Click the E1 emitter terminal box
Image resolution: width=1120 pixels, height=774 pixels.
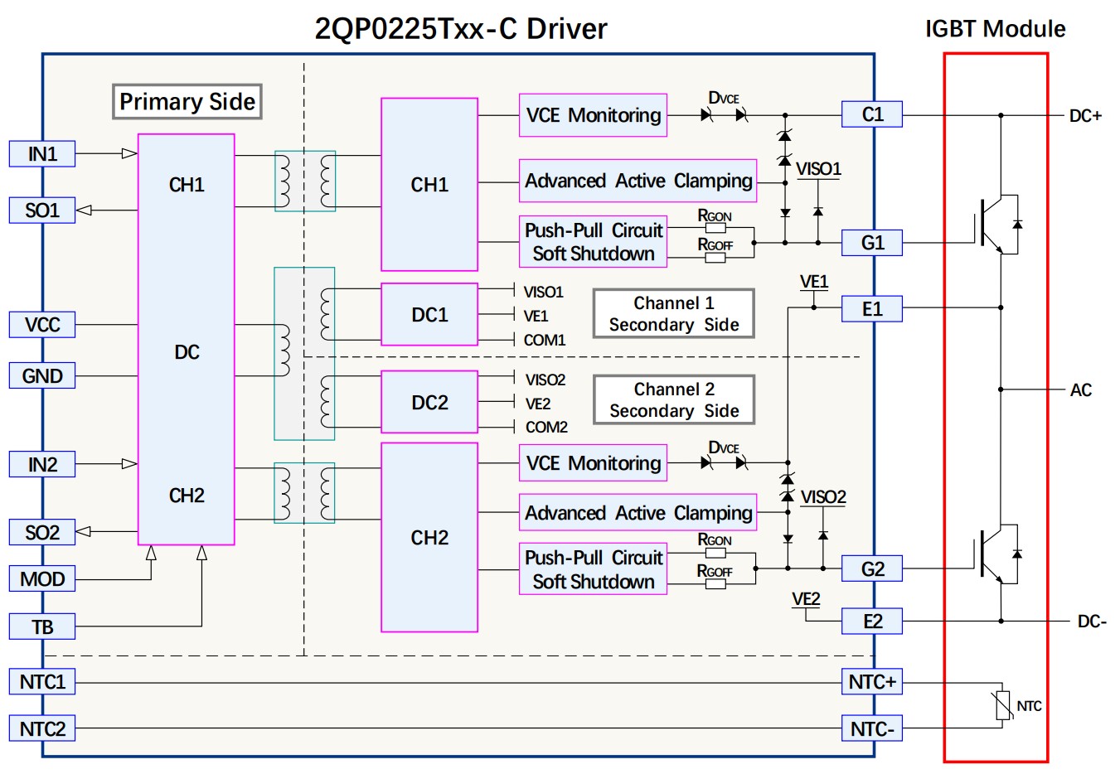pos(872,309)
